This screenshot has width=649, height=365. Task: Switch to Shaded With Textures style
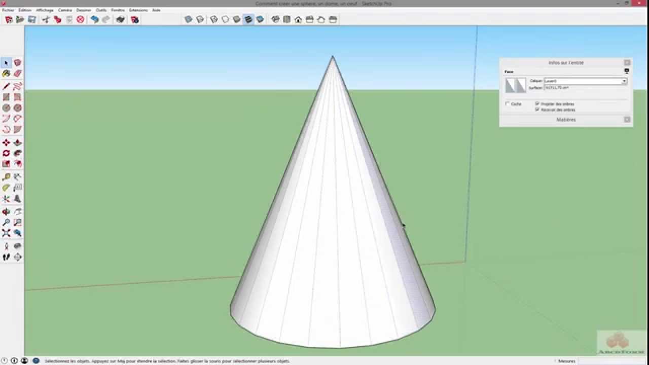(x=248, y=20)
